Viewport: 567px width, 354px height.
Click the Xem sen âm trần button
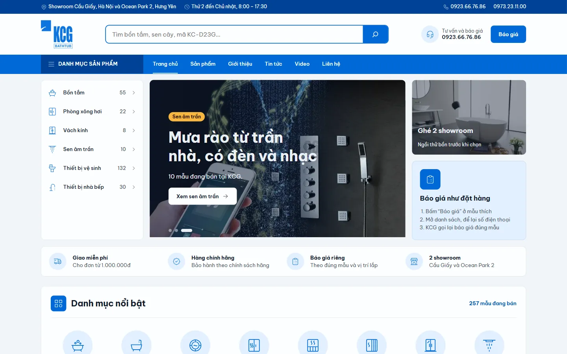203,196
